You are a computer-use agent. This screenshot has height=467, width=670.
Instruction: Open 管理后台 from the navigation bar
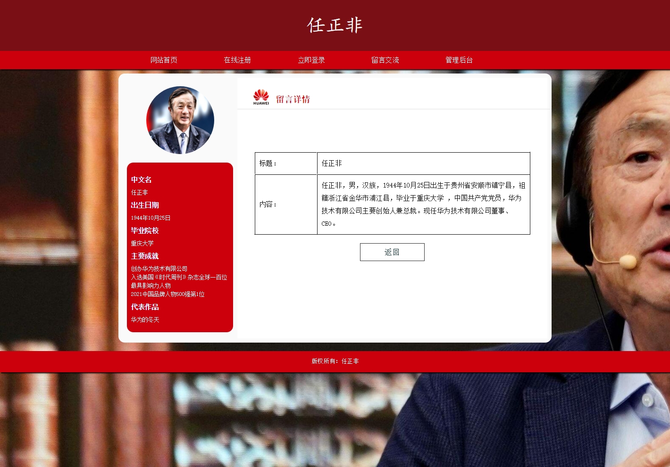click(459, 60)
